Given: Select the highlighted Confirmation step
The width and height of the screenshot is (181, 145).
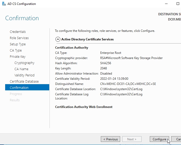Looking at the screenshot, I should (x=19, y=88).
